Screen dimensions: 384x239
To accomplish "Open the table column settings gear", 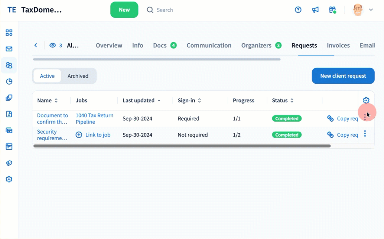I will tap(366, 100).
